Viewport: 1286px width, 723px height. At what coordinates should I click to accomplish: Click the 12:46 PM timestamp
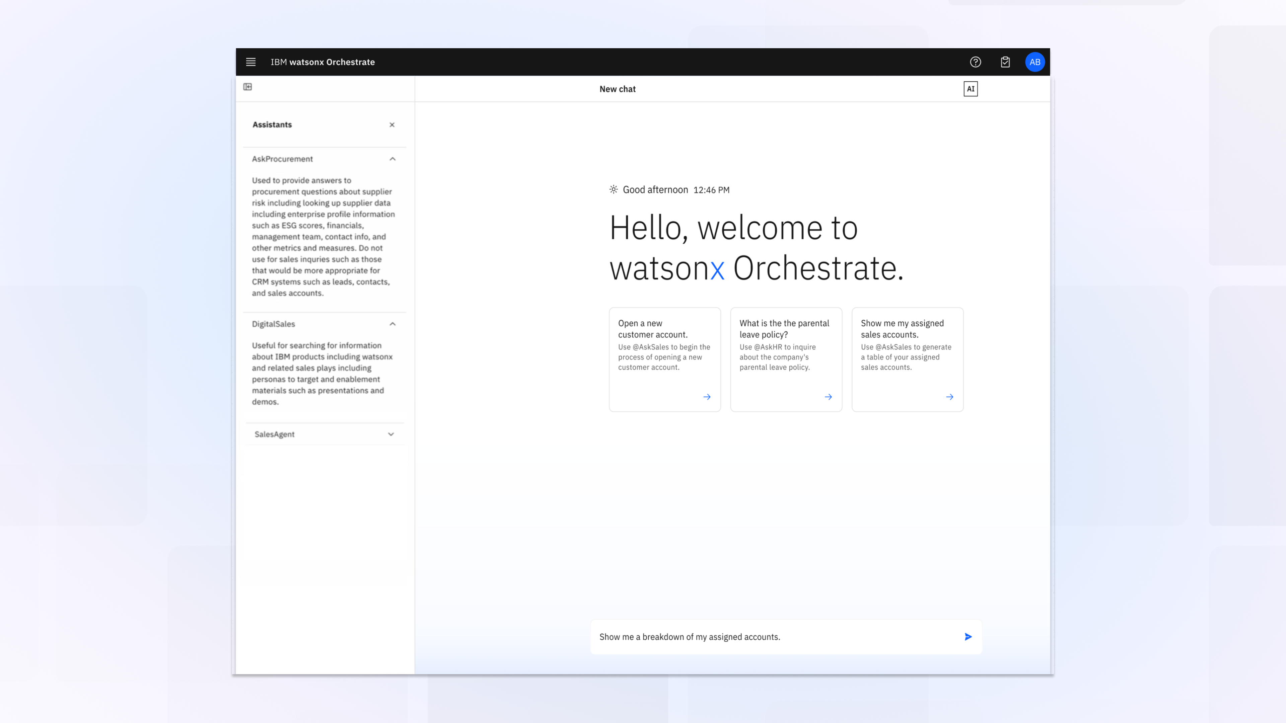click(x=711, y=190)
